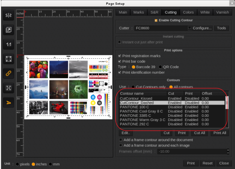Click the S|S mirror icon in sidebar
Image resolution: width=235 pixels, height=169 pixels.
click(x=8, y=15)
